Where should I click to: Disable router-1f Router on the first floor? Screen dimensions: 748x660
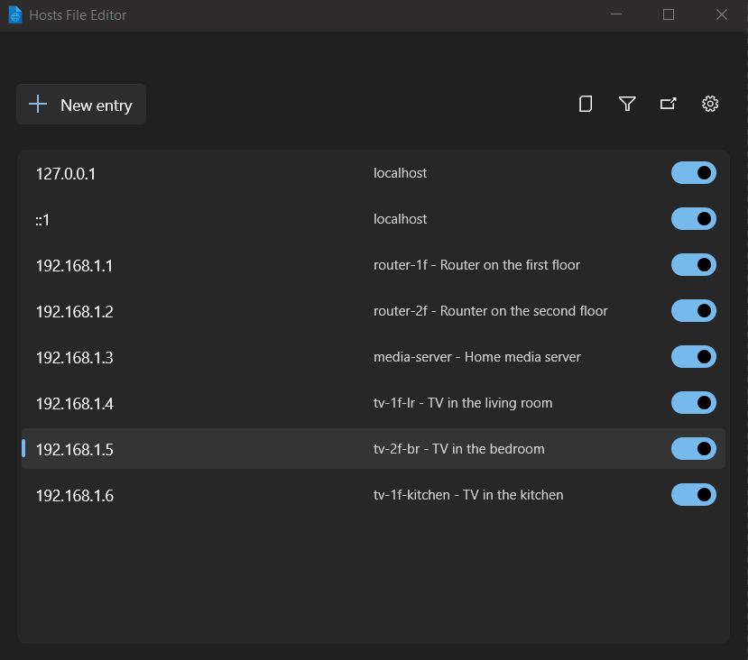point(693,264)
